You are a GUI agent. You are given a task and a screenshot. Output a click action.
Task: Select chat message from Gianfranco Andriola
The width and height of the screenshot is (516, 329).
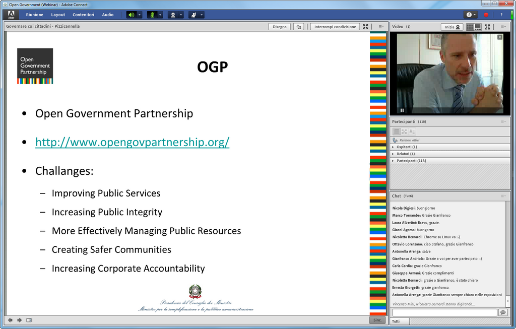click(x=437, y=259)
